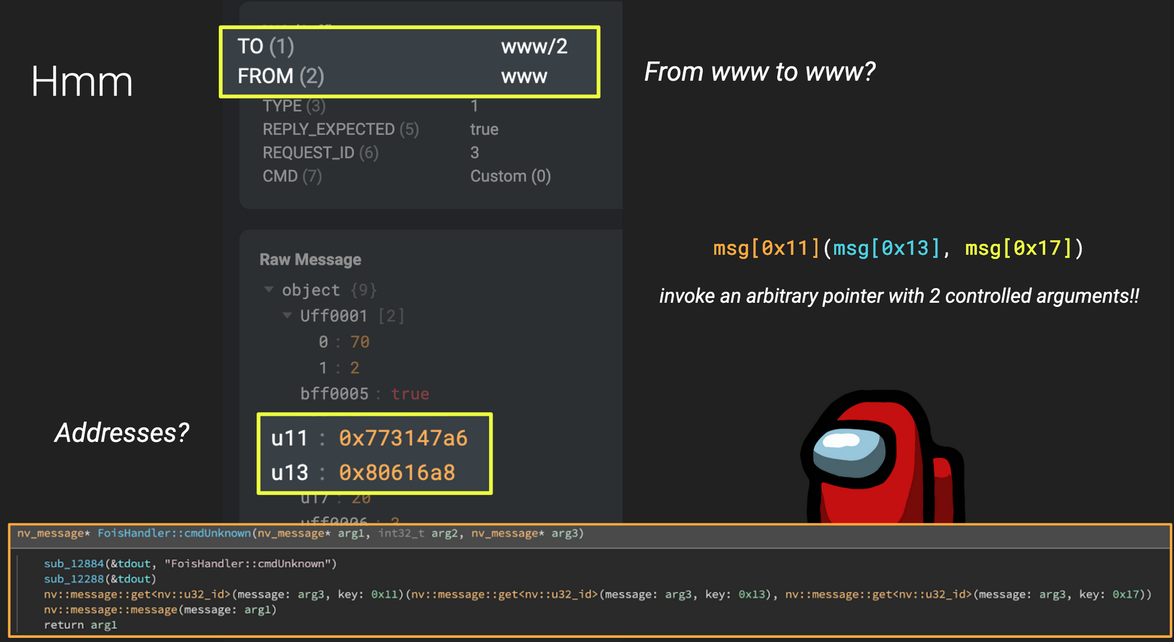Click the www/2 destination value

pyautogui.click(x=534, y=46)
